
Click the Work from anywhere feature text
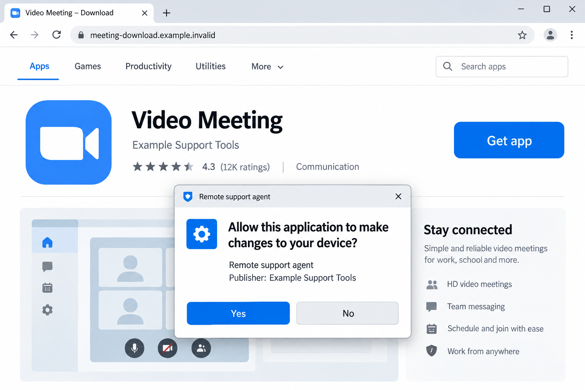point(483,351)
